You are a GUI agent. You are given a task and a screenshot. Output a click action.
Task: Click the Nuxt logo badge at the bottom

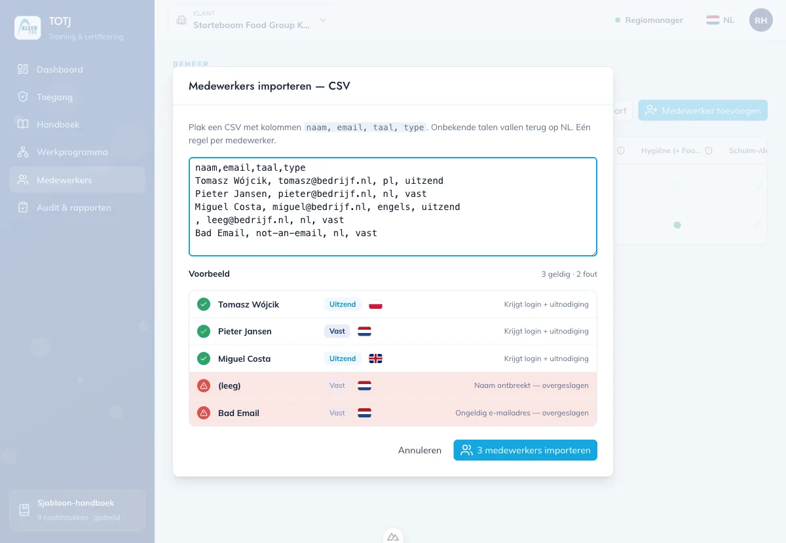[x=393, y=536]
